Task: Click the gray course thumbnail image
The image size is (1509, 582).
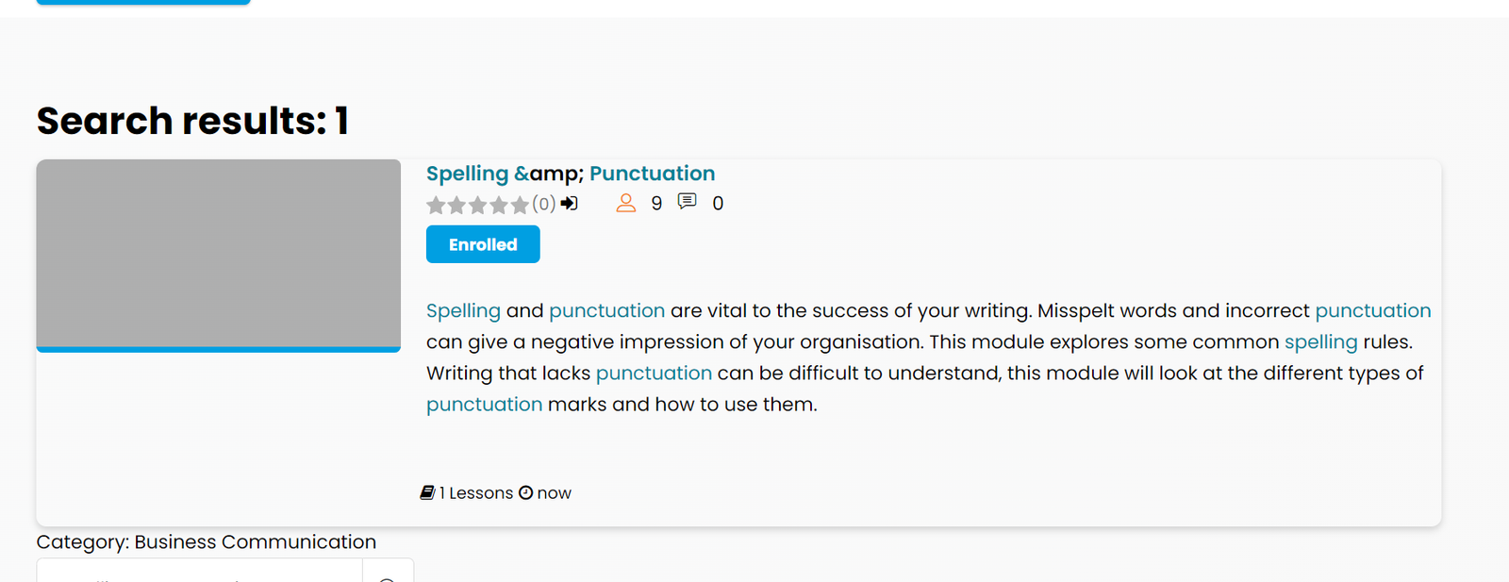Action: tap(218, 253)
